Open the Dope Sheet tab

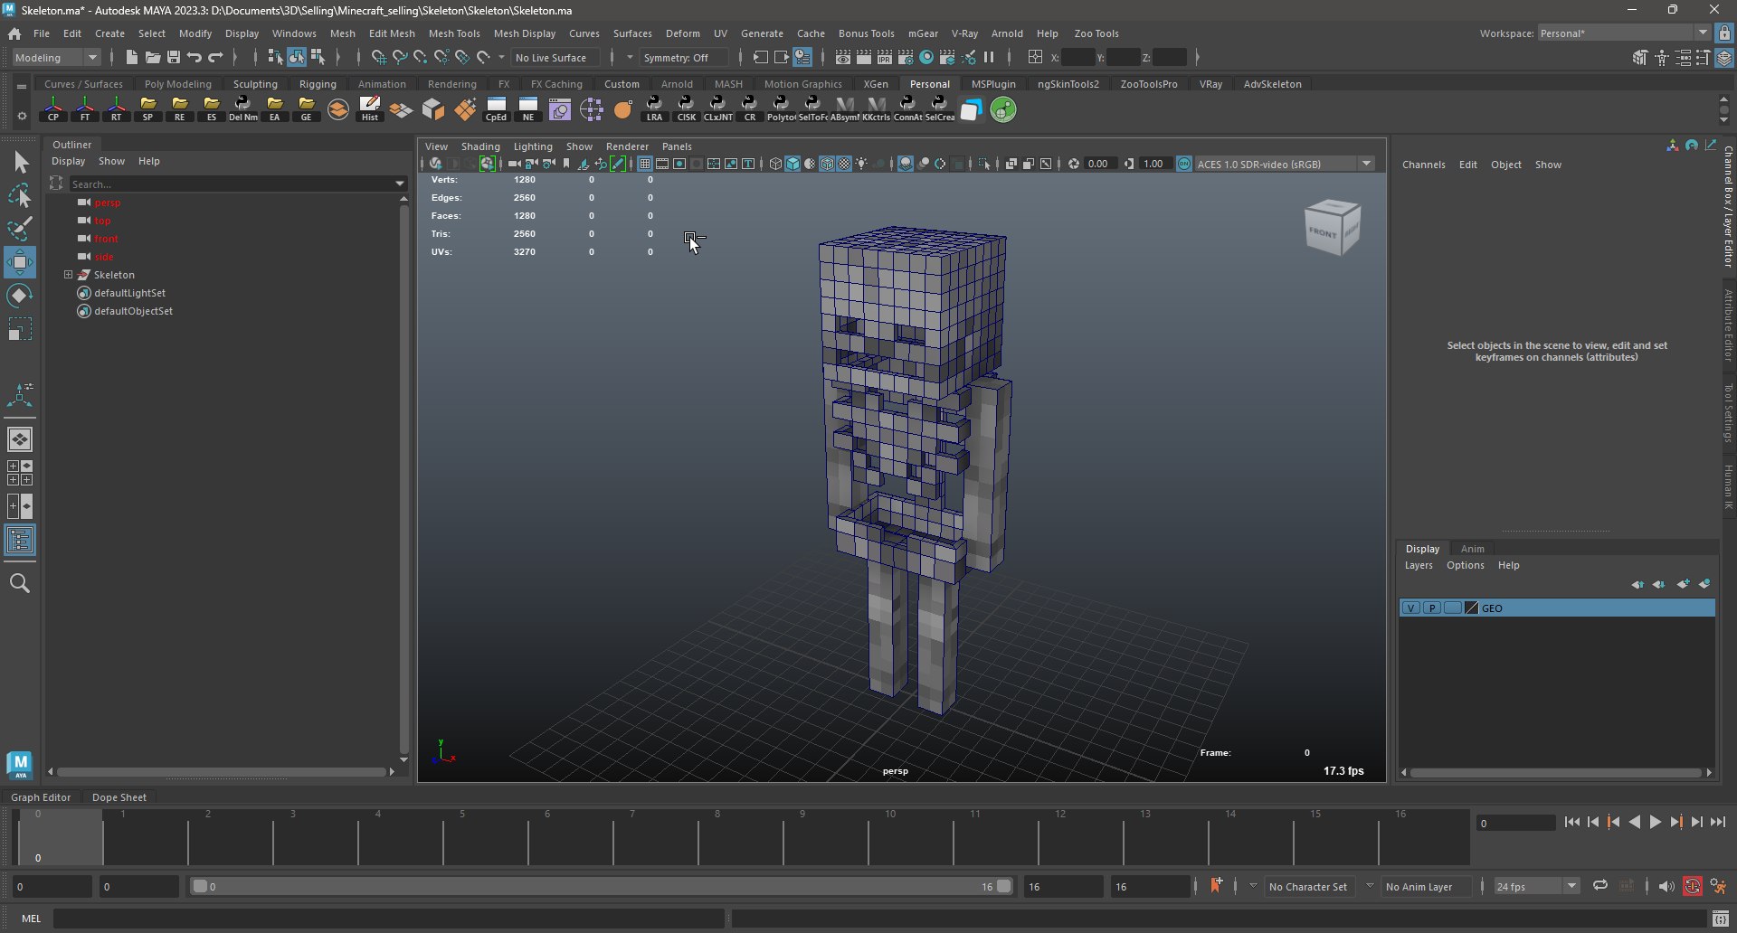(x=119, y=796)
